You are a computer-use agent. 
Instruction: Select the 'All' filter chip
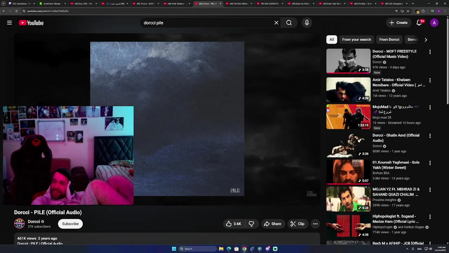pyautogui.click(x=331, y=39)
